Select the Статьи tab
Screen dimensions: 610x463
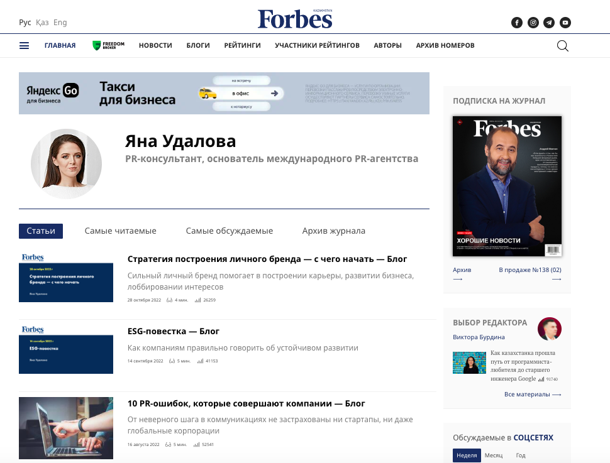point(41,231)
